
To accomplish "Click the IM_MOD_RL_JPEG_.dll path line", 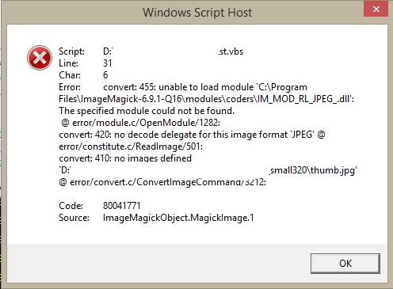I will point(206,99).
